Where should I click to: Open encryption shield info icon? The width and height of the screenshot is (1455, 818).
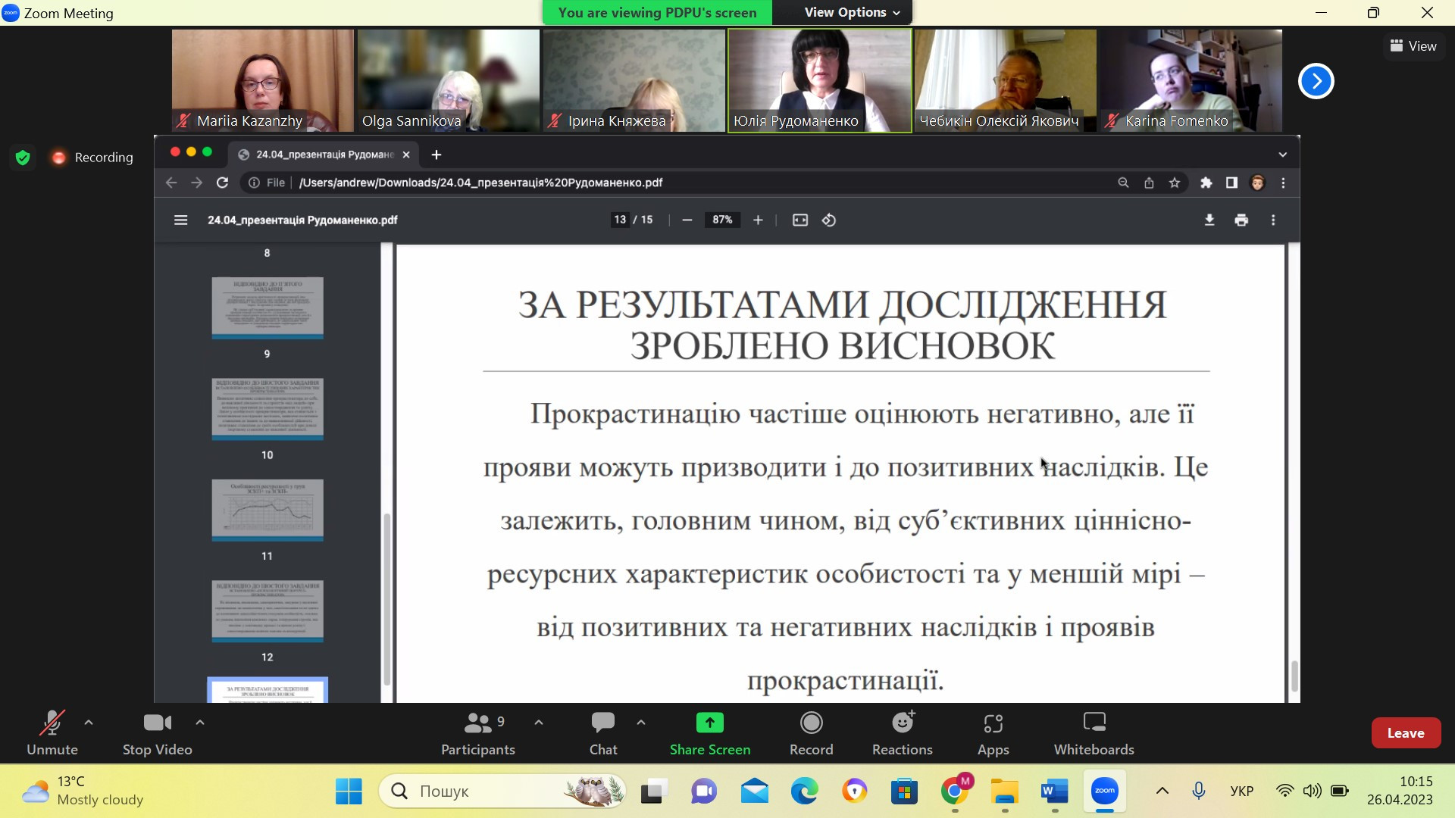tap(23, 158)
